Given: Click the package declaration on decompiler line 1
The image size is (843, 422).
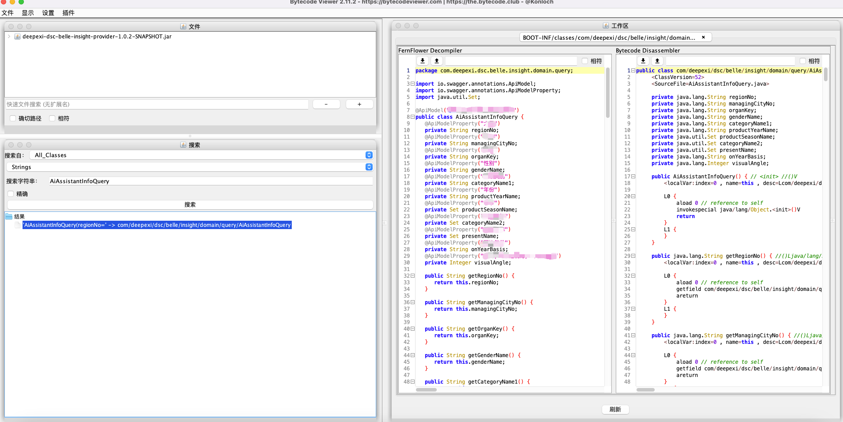Looking at the screenshot, I should pyautogui.click(x=494, y=71).
